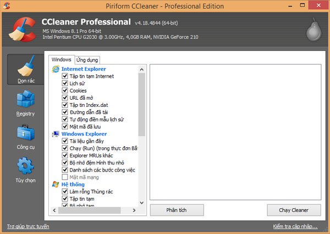
Task: Minimize the CCleaner window
Action: click(x=290, y=5)
